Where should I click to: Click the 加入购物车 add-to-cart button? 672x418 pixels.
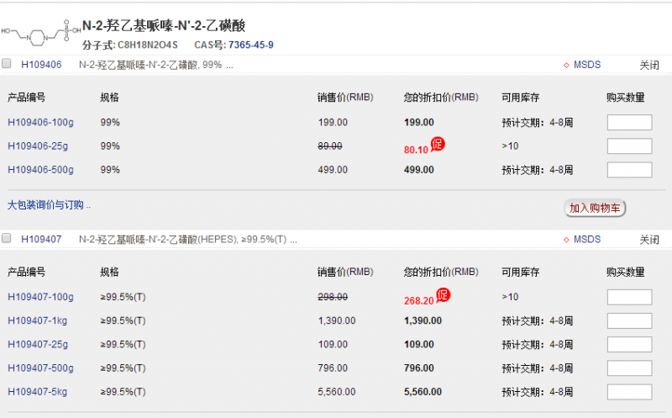coord(596,208)
